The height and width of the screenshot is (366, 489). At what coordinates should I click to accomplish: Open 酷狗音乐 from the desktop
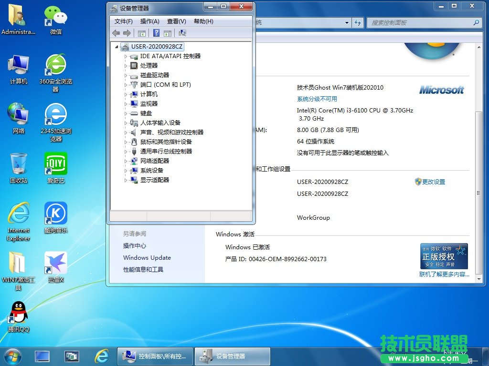pyautogui.click(x=55, y=213)
